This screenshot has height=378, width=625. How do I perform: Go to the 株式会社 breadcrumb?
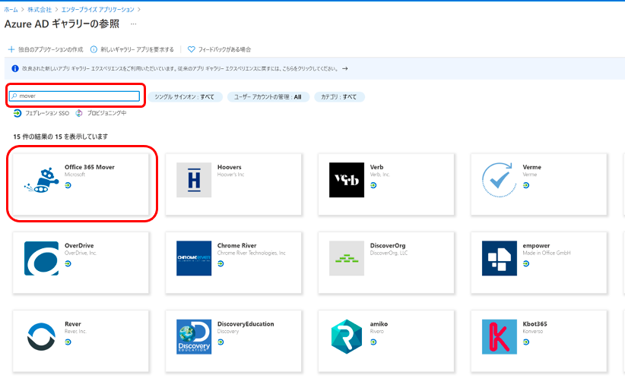[40, 10]
